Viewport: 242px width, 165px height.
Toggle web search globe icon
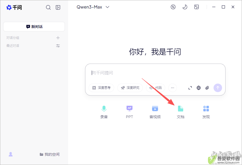pos(199,88)
